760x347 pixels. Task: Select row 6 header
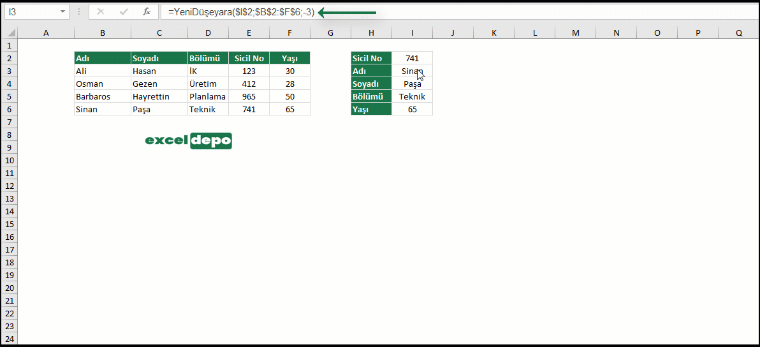pyautogui.click(x=9, y=109)
